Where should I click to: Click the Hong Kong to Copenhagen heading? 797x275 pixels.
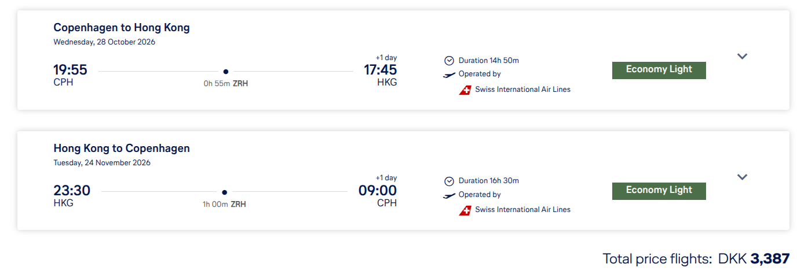coord(122,148)
